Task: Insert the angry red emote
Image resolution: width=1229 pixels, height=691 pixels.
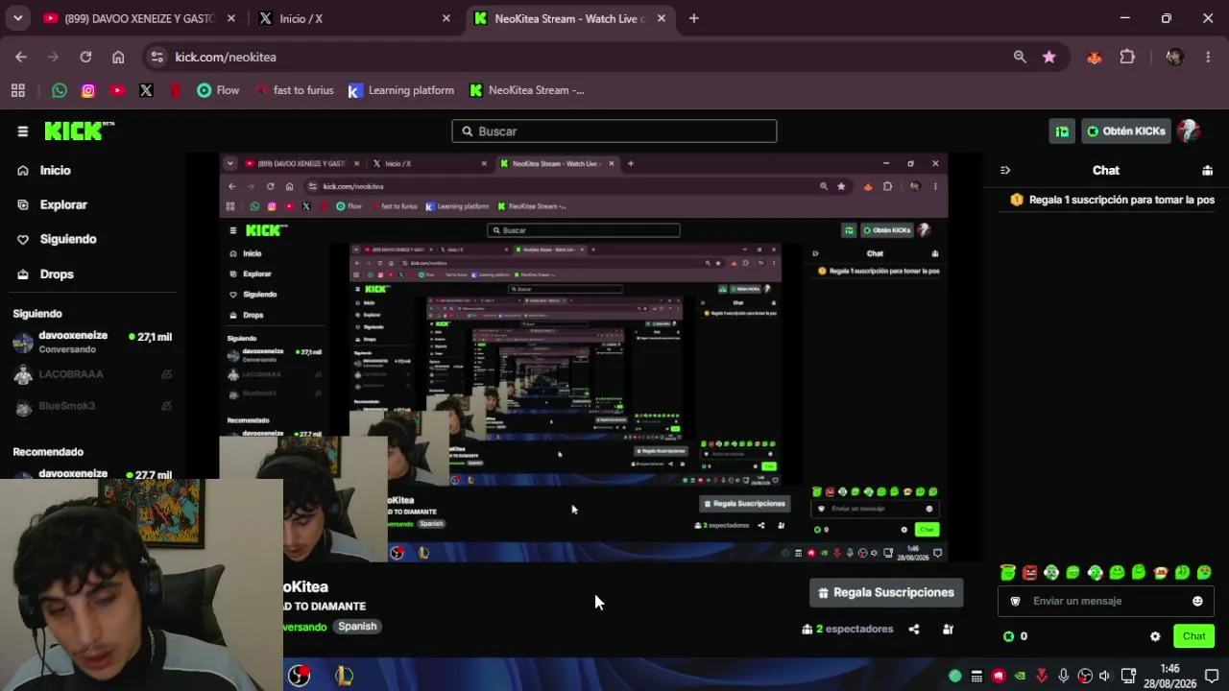Action: tap(1029, 573)
